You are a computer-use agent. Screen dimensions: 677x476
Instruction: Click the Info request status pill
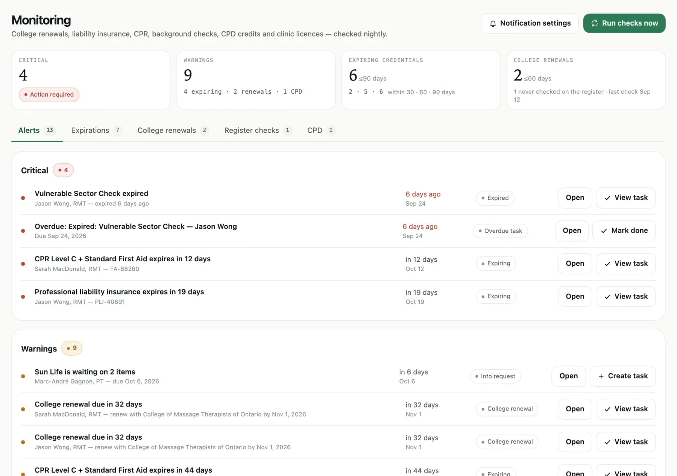pos(495,376)
